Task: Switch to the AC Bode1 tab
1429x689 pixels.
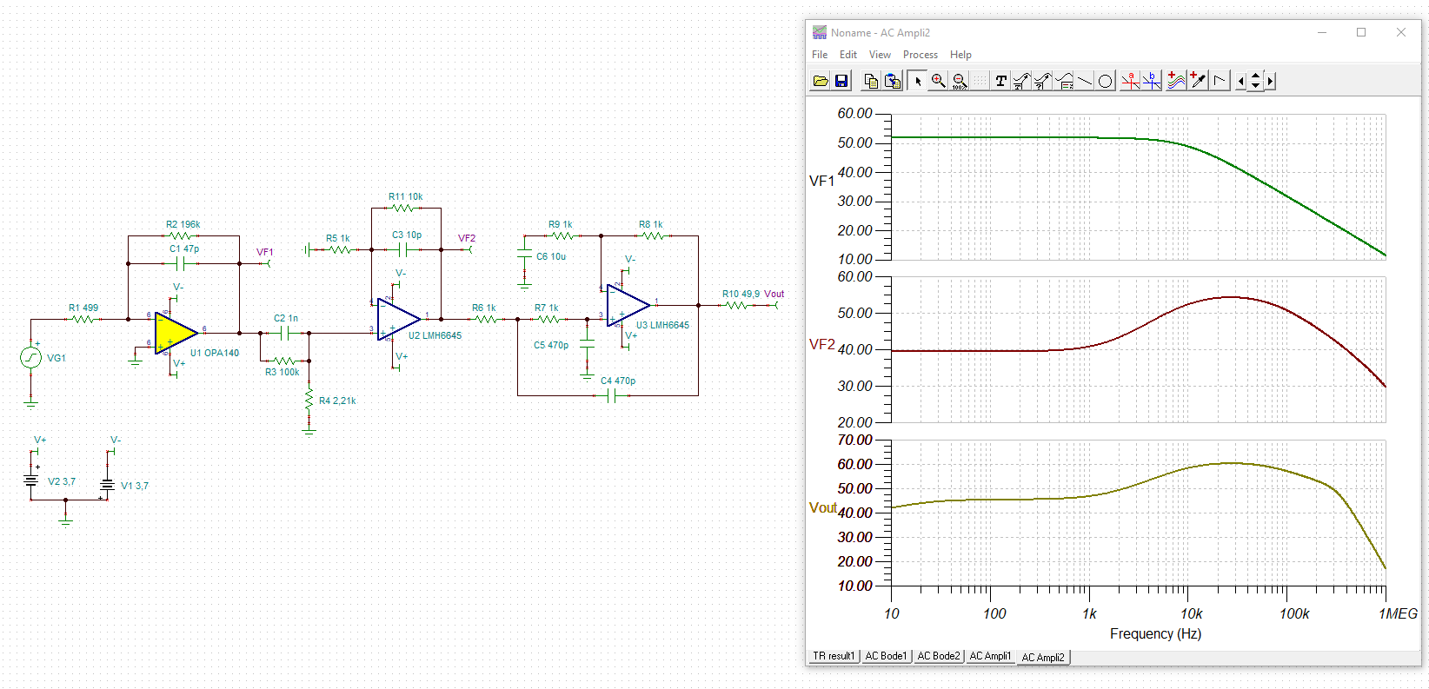Action: pyautogui.click(x=886, y=656)
